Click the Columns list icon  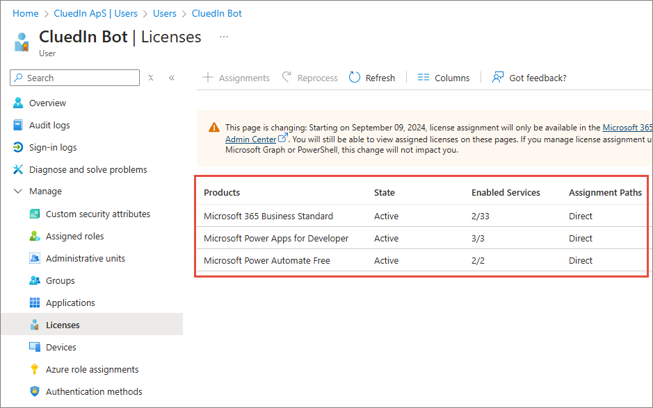pos(424,77)
